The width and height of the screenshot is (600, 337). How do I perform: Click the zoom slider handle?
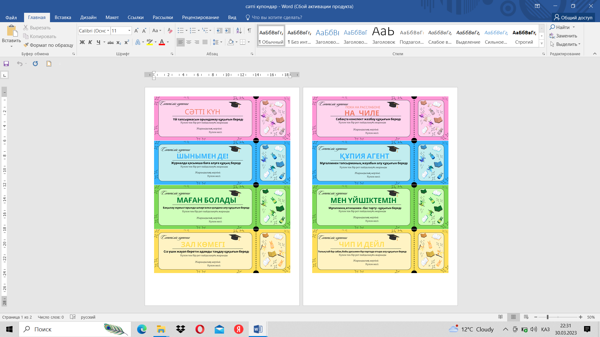tap(547, 317)
